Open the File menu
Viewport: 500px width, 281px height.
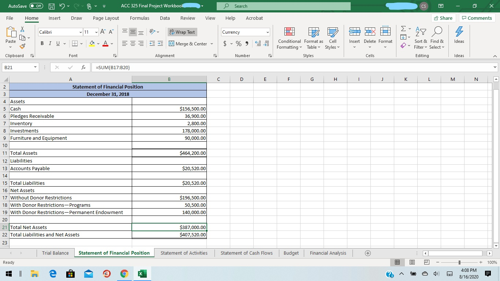10,18
